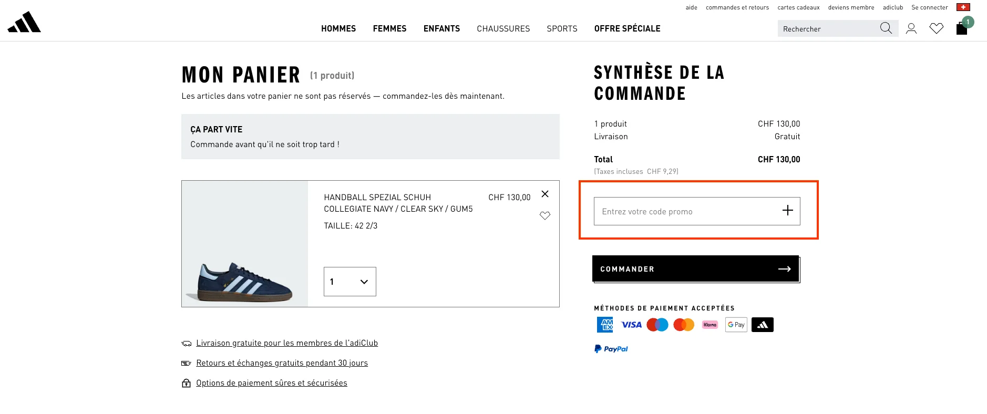Open the CHAUSSURES navigation dropdown

[503, 28]
